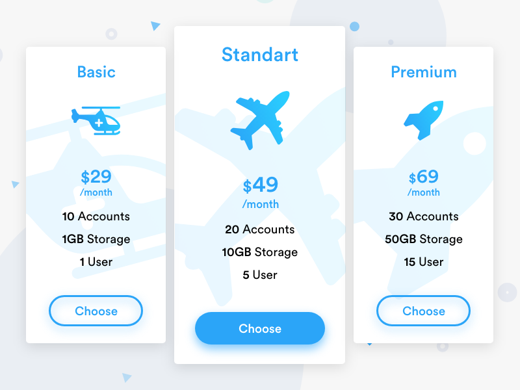This screenshot has width=520, height=390.
Task: Click the 15 User feature line
Action: pos(423,262)
